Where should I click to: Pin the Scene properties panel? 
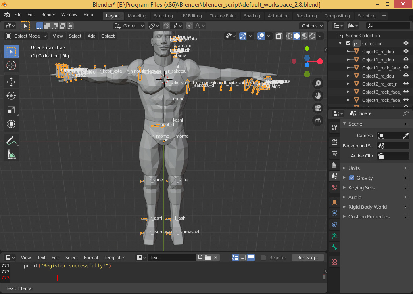pyautogui.click(x=406, y=113)
